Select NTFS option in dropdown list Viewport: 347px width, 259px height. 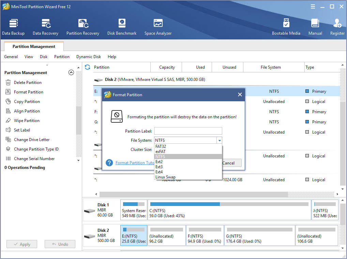(188, 157)
